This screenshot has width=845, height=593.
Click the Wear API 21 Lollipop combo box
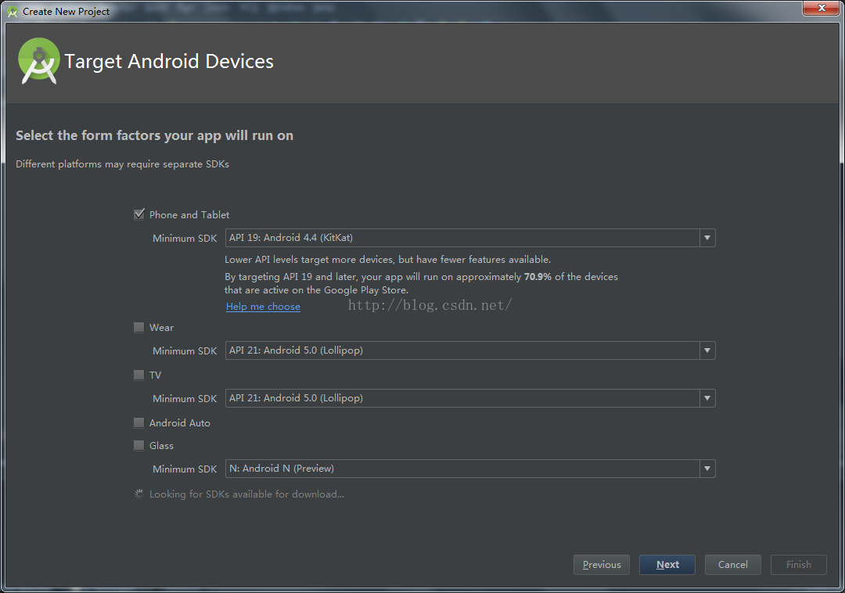[x=470, y=350]
